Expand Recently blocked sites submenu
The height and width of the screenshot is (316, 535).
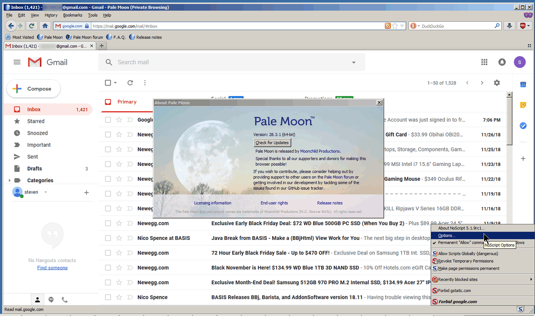click(x=483, y=280)
